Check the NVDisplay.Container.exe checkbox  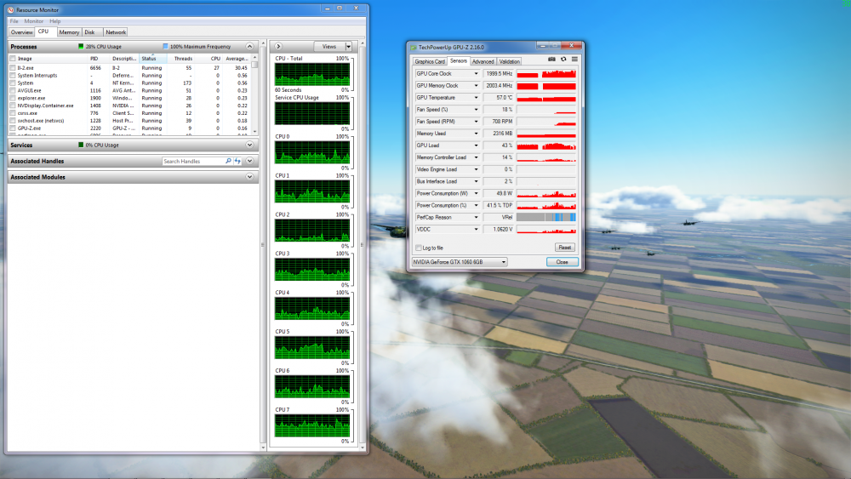[x=13, y=105]
